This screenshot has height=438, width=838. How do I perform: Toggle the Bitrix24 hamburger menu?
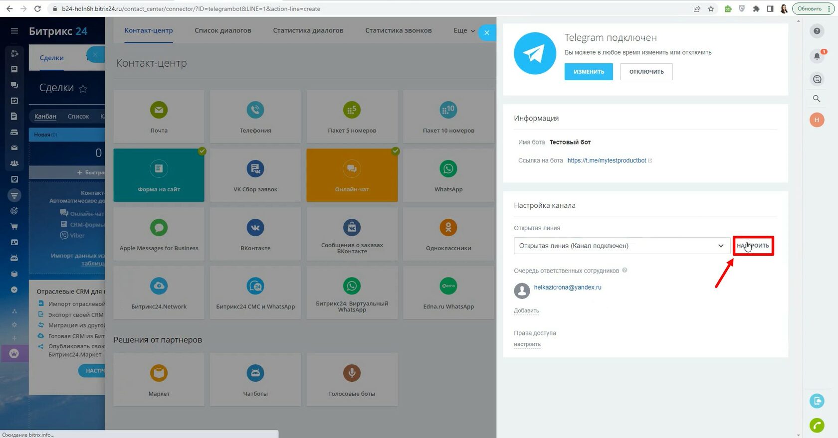coord(14,31)
